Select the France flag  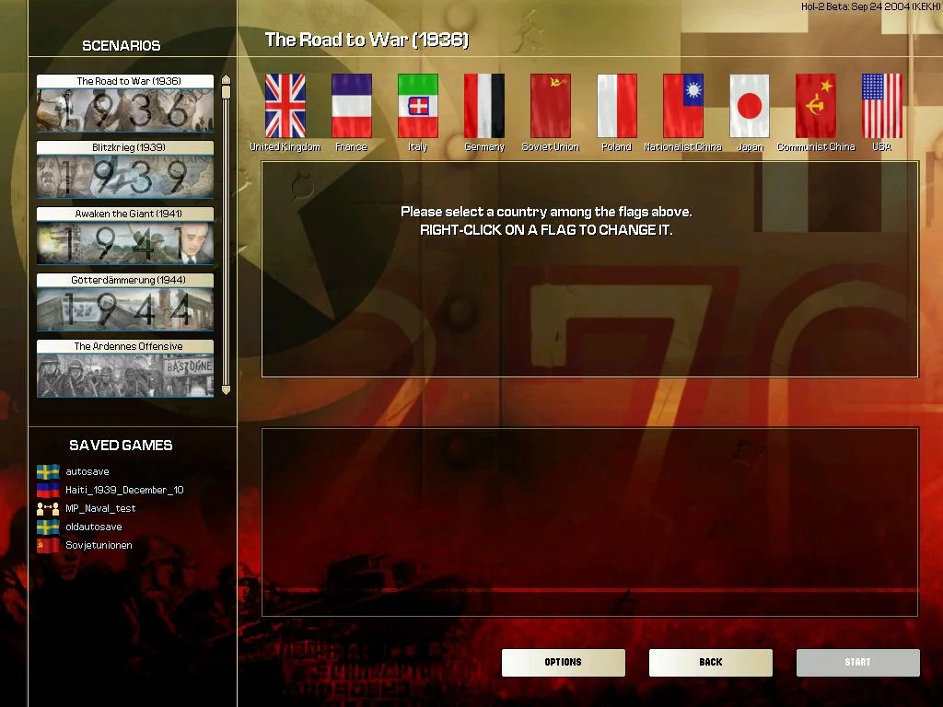tap(351, 106)
